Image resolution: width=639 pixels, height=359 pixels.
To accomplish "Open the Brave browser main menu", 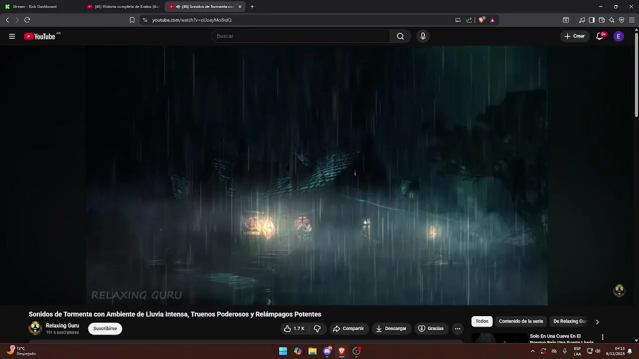I will coord(632,20).
